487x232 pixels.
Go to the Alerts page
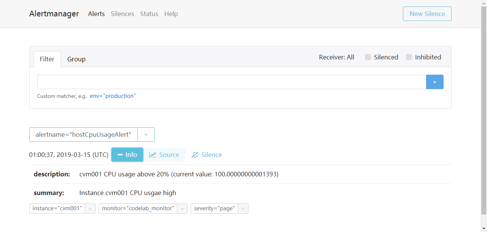click(96, 14)
